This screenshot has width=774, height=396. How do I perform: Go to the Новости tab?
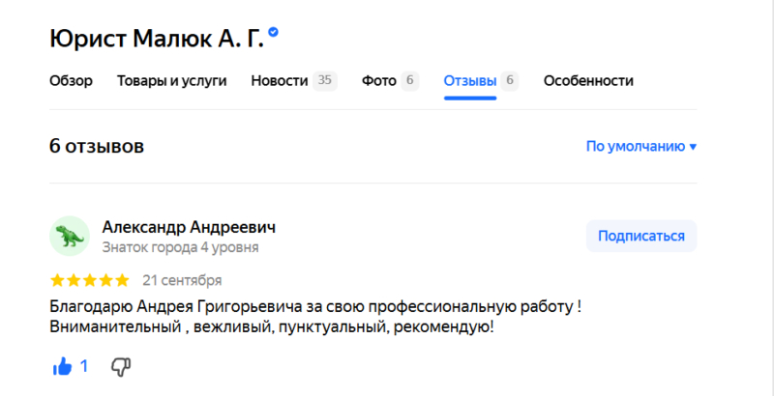[280, 80]
